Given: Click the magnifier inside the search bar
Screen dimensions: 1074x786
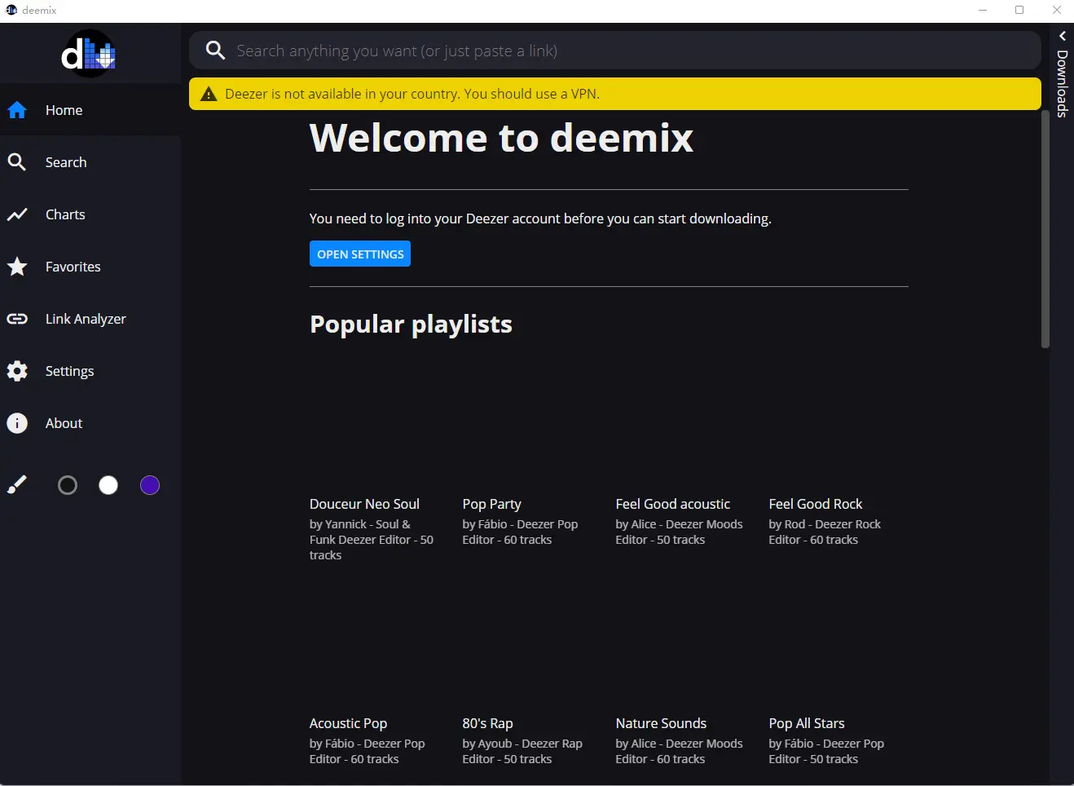Looking at the screenshot, I should pyautogui.click(x=214, y=50).
